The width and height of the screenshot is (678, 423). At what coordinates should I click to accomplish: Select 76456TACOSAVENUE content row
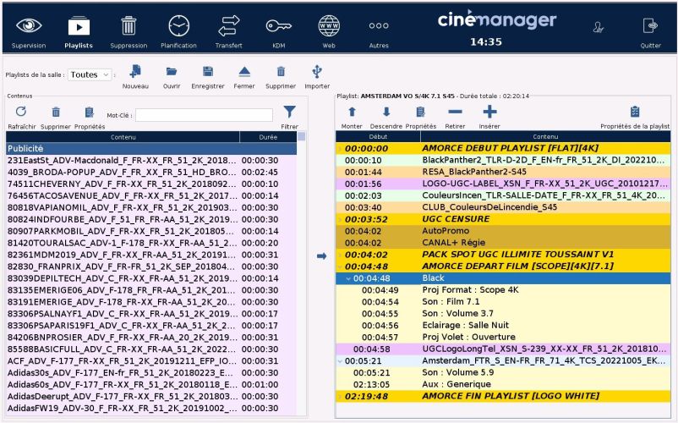pyautogui.click(x=151, y=196)
